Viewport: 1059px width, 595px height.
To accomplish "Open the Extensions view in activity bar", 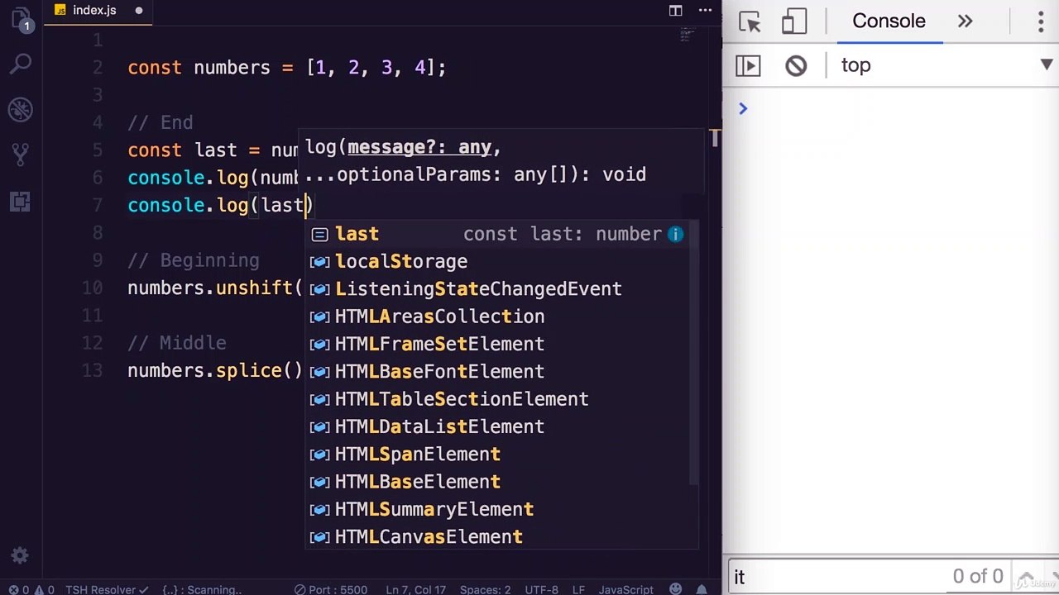I will [21, 201].
